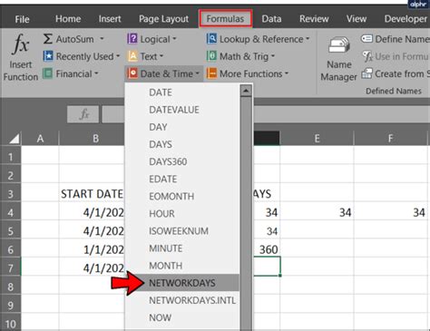Choose DATE from the function list

pos(182,92)
